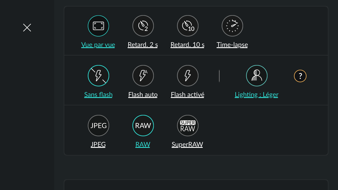338x190 pixels.
Task: Click the Time-lapse text label
Action: coord(232,45)
